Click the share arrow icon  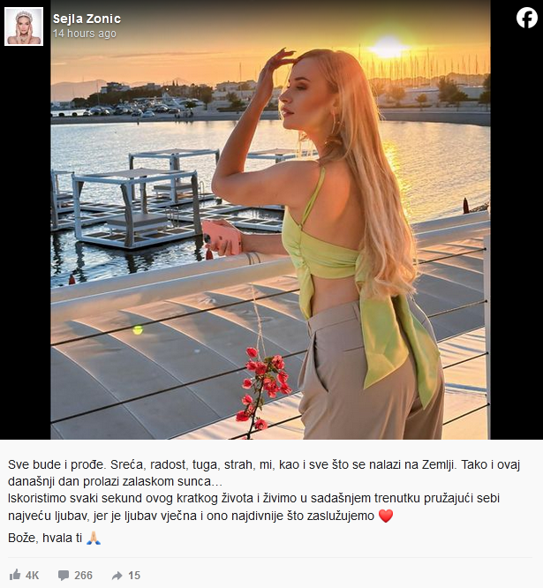click(117, 576)
